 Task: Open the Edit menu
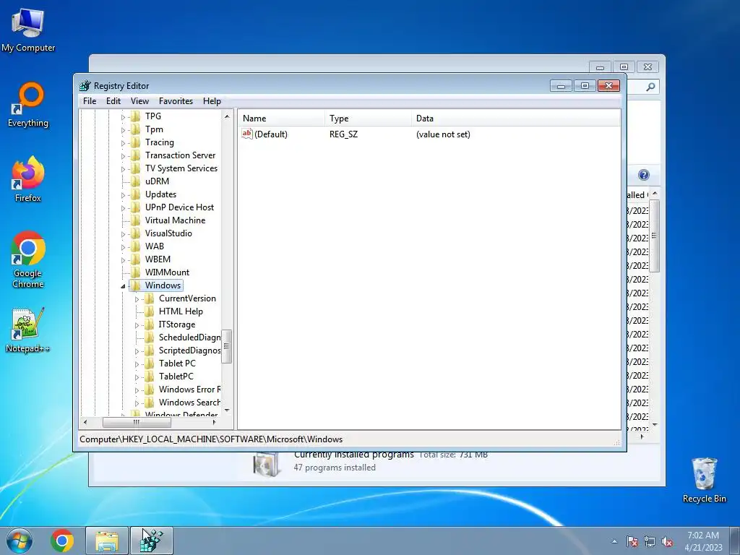pos(113,101)
